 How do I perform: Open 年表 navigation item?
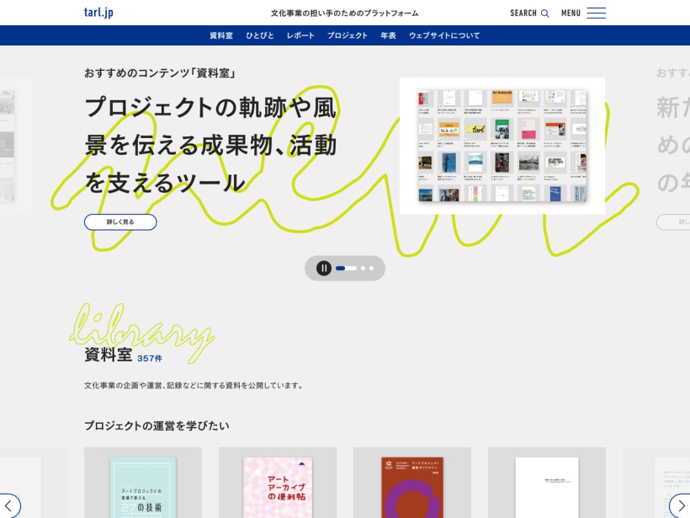coord(388,35)
